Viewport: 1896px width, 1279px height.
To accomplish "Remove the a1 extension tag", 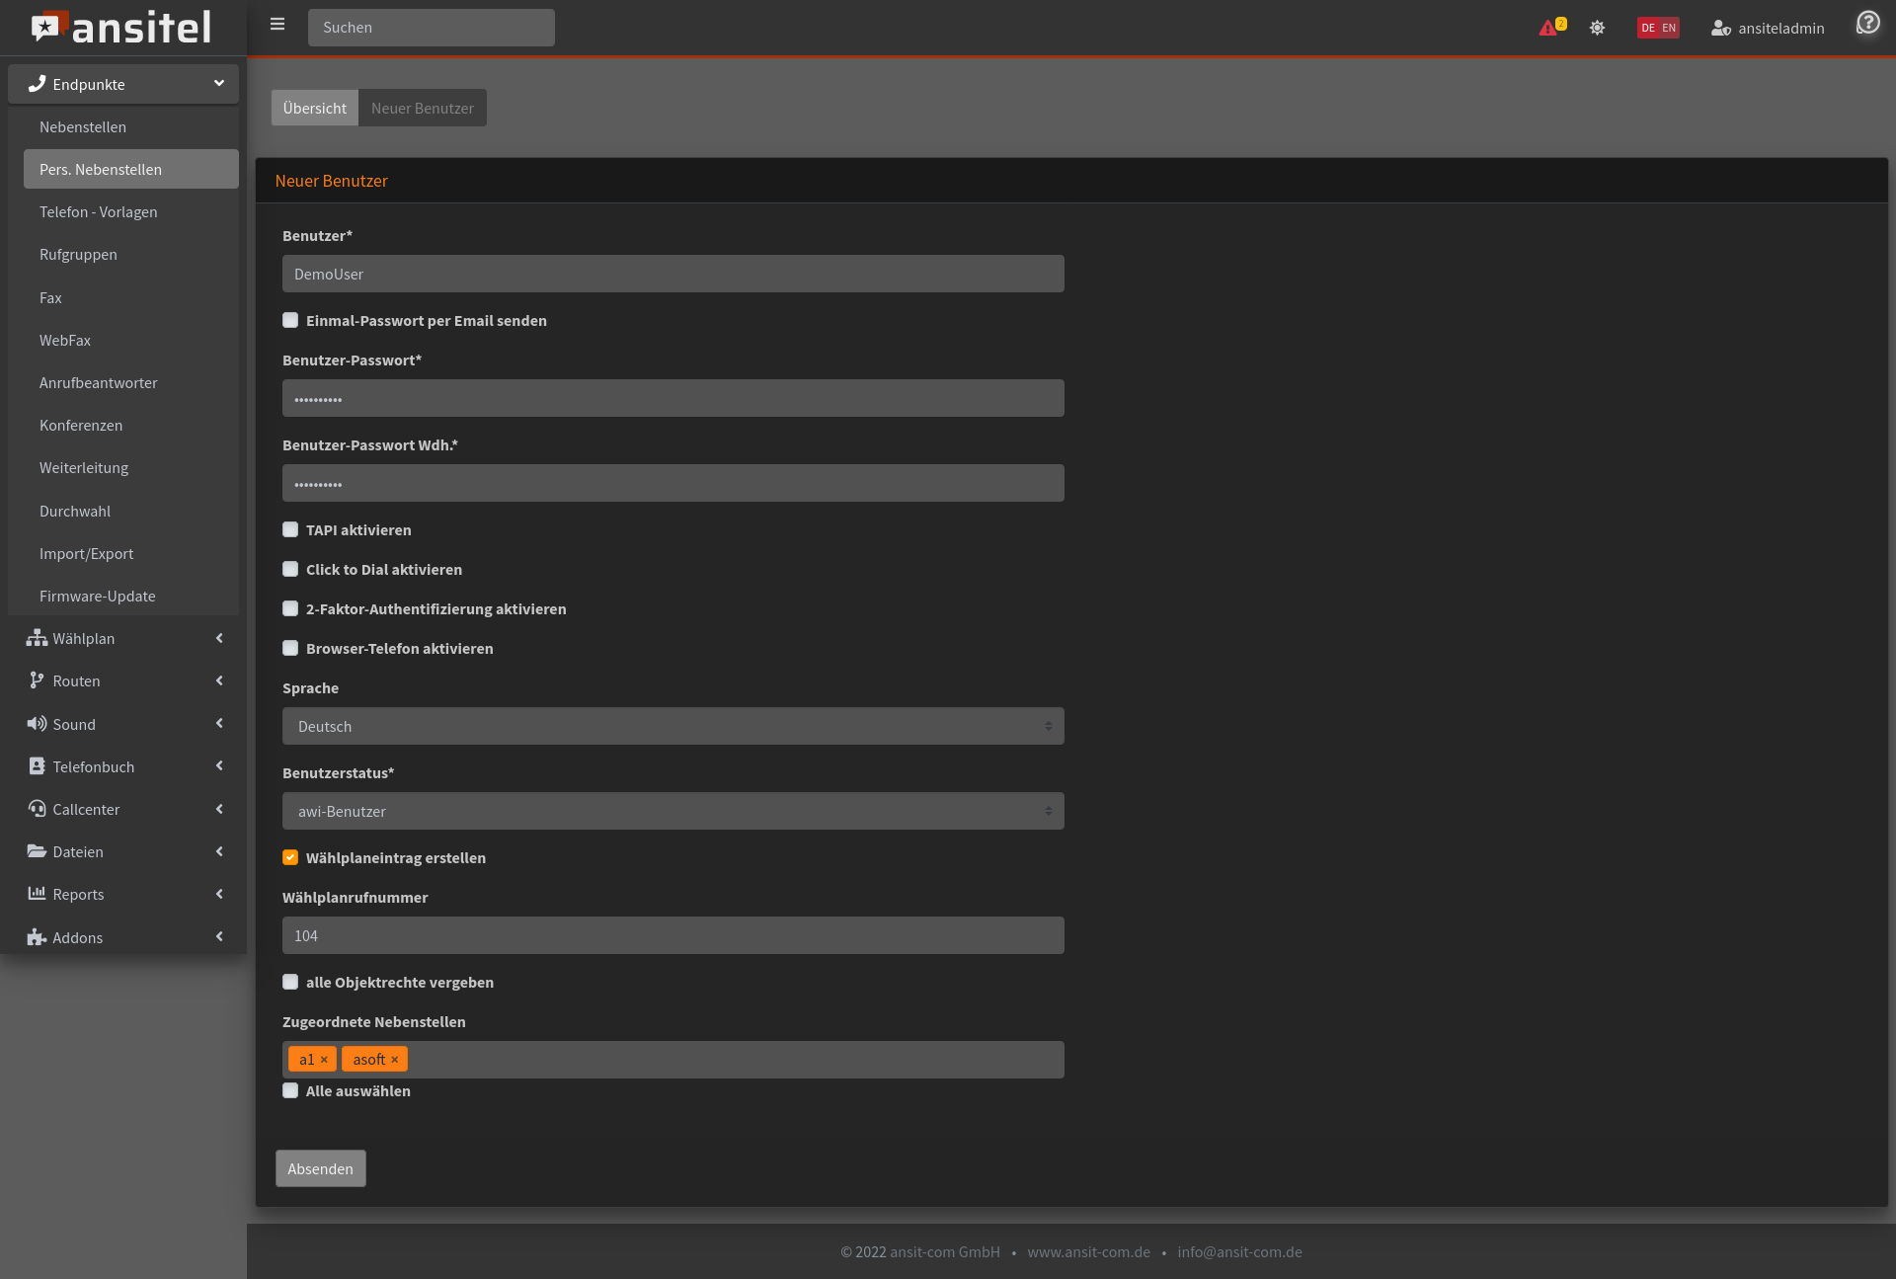I will point(324,1060).
